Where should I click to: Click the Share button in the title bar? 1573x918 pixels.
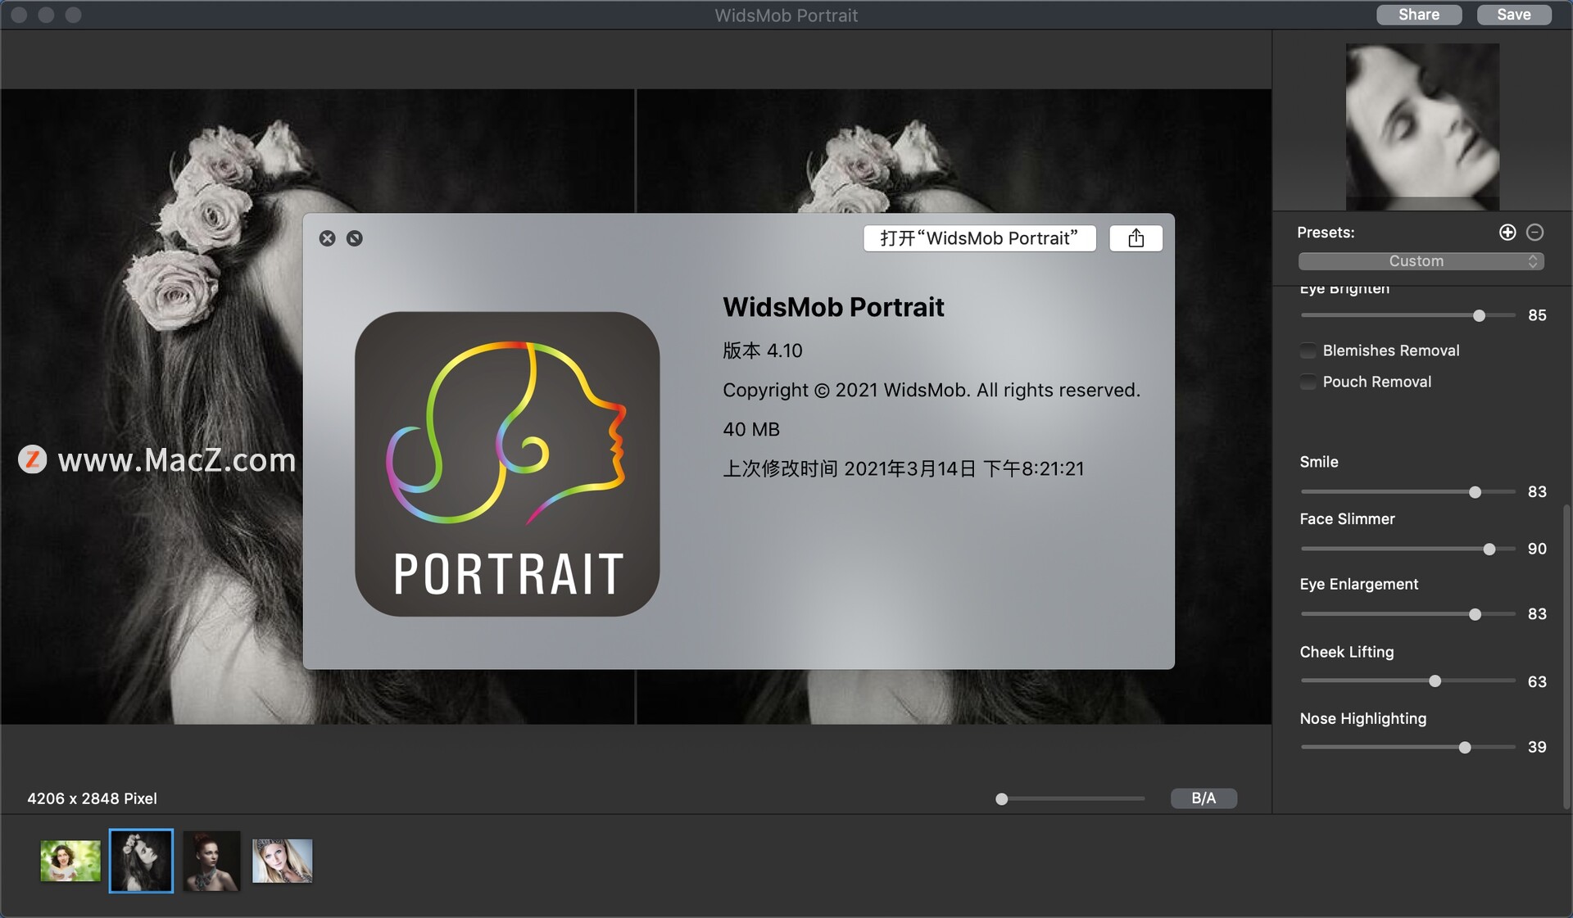[x=1419, y=15]
